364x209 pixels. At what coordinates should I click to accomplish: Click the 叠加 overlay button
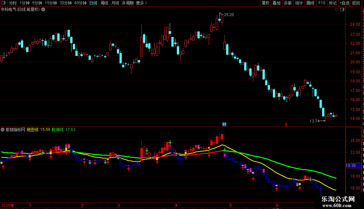click(276, 3)
